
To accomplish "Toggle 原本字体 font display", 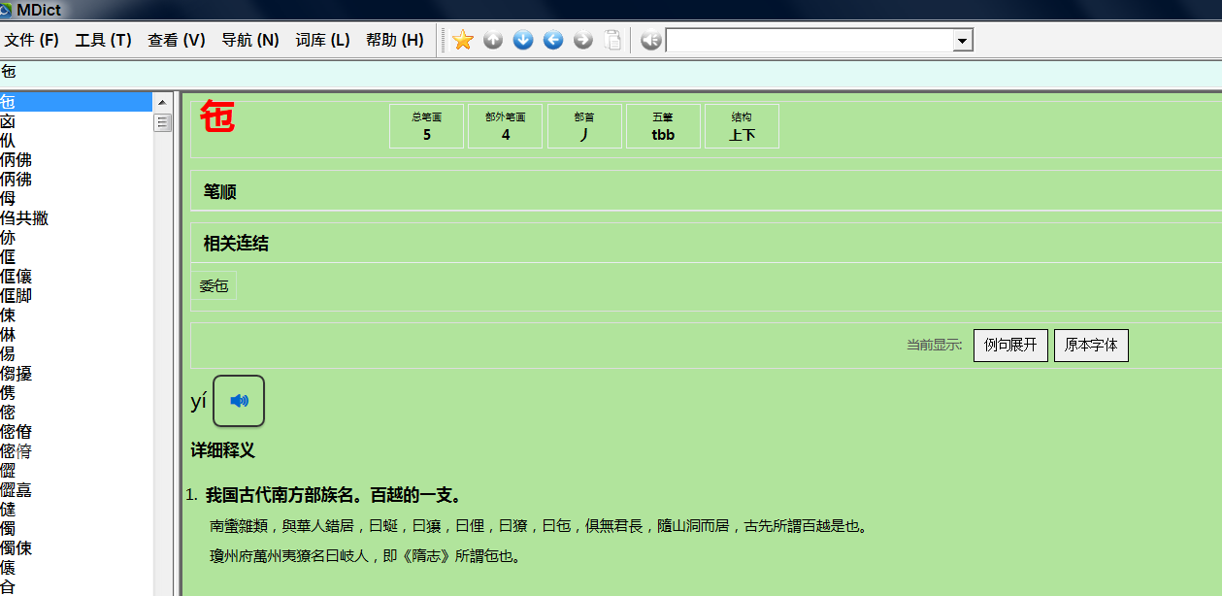I will (1091, 345).
